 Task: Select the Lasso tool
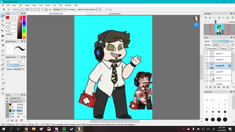2,55
